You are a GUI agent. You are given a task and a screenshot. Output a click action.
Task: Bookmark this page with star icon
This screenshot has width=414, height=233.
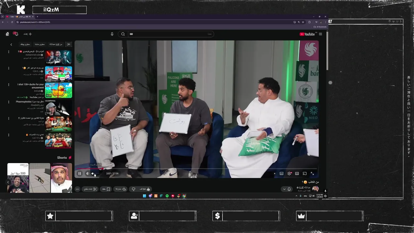(x=303, y=22)
